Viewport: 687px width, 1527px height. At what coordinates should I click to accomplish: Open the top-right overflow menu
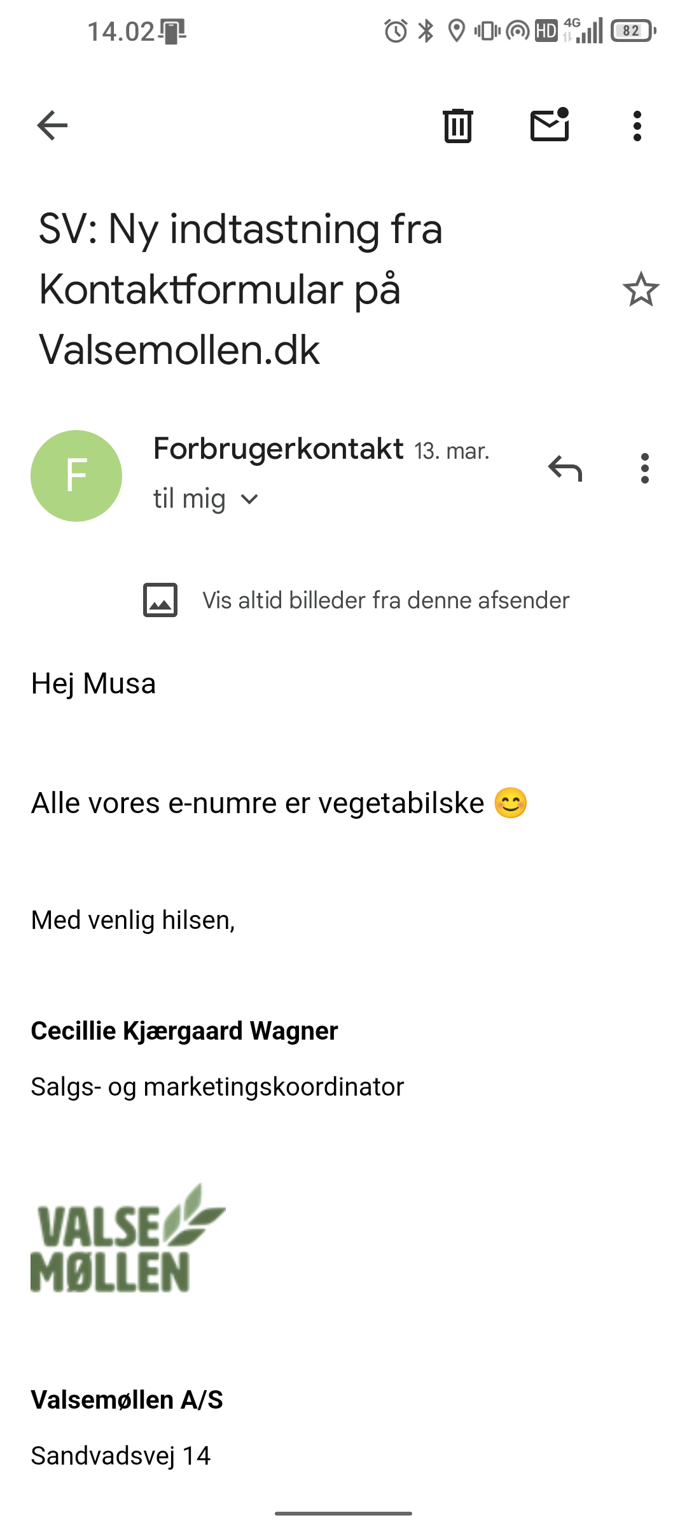tap(637, 125)
